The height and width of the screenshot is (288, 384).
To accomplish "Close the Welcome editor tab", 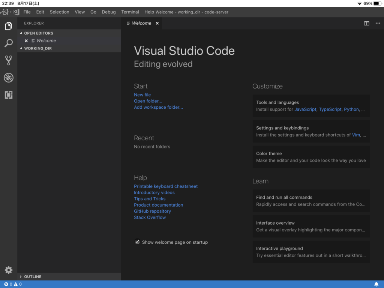I will click(x=157, y=23).
